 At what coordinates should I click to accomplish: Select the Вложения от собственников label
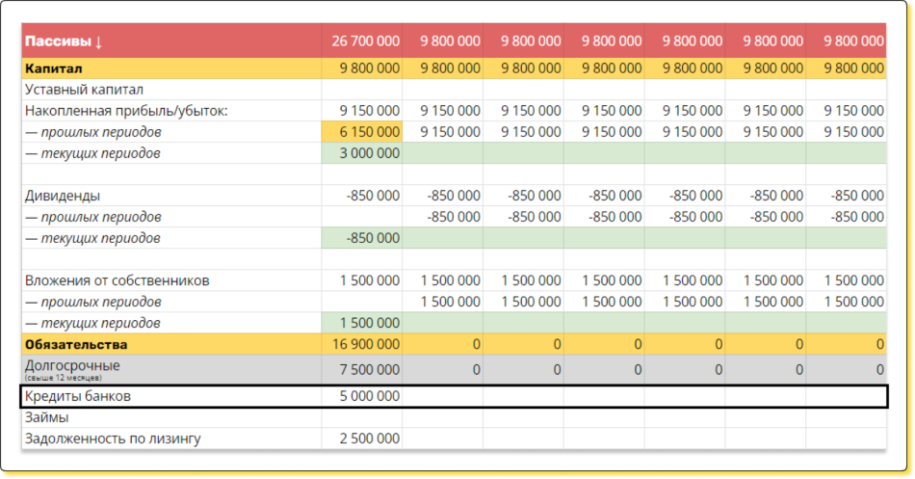(x=118, y=280)
